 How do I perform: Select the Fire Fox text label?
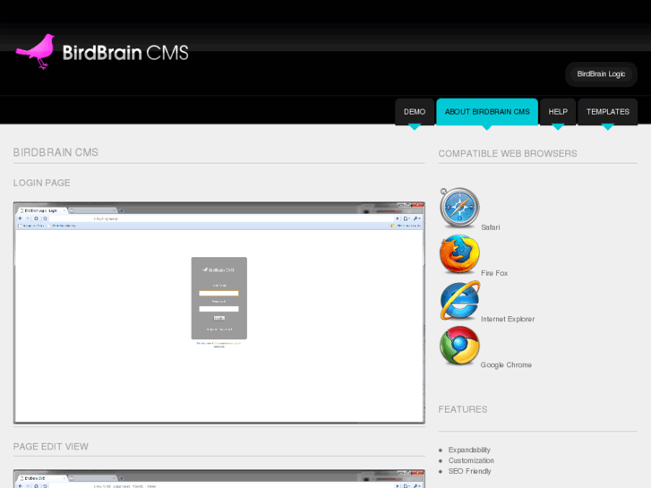point(494,273)
